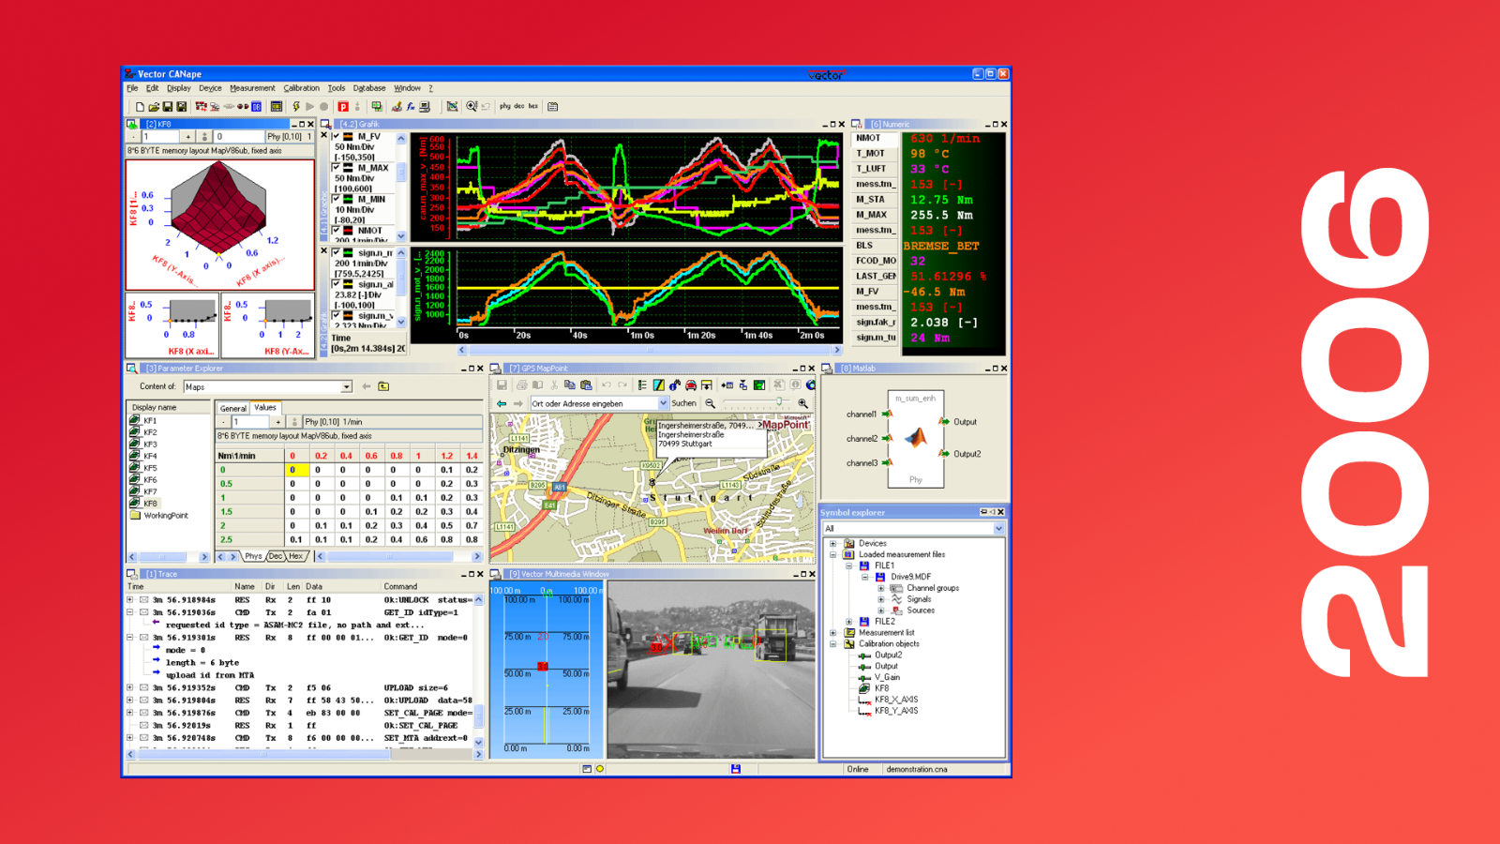Switch to the Hex tab below the table
1500x844 pixels.
pos(296,556)
